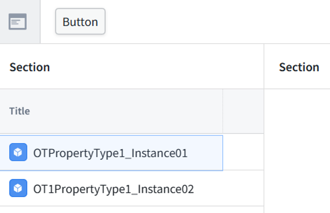Click the left Section header title
The width and height of the screenshot is (330, 213).
pos(30,67)
